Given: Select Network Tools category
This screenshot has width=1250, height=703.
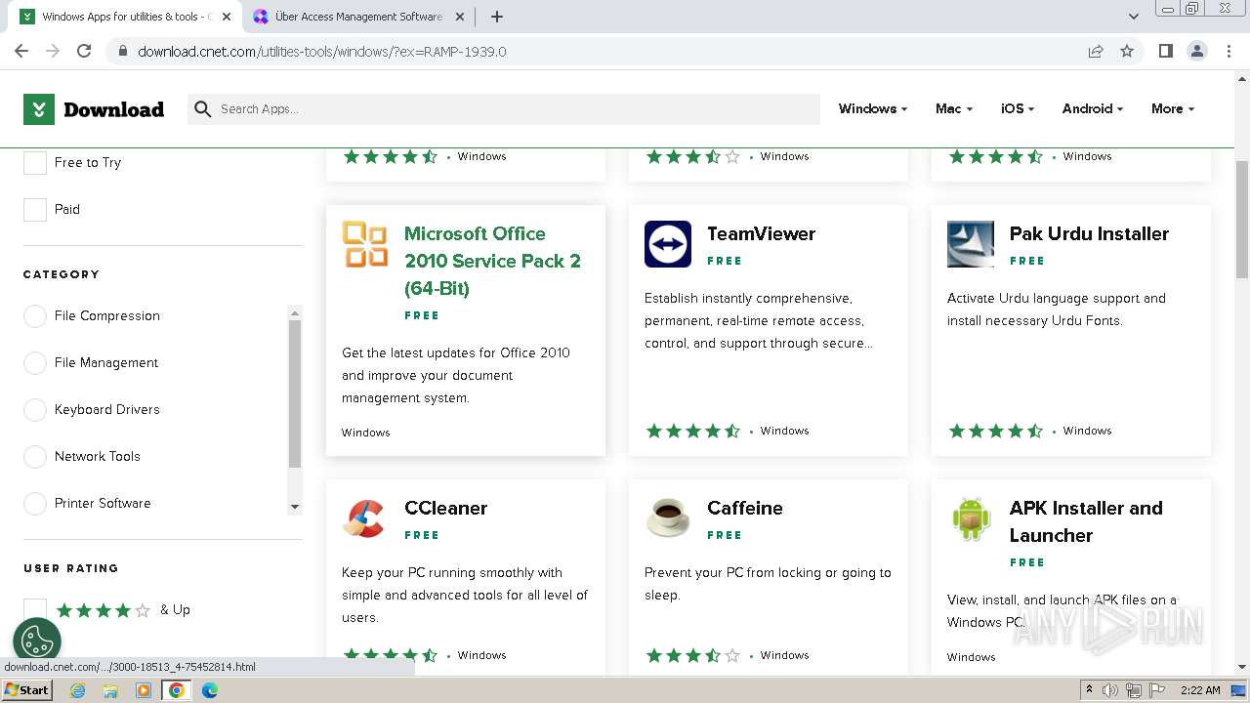Looking at the screenshot, I should (35, 457).
